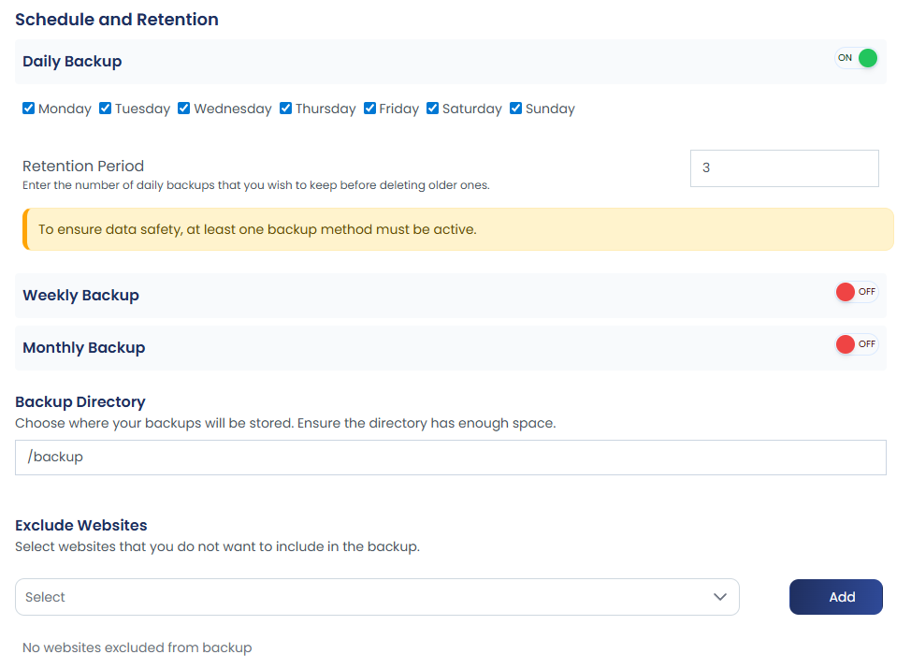
Task: Turn off the Daily Backup toggle
Action: tap(857, 58)
